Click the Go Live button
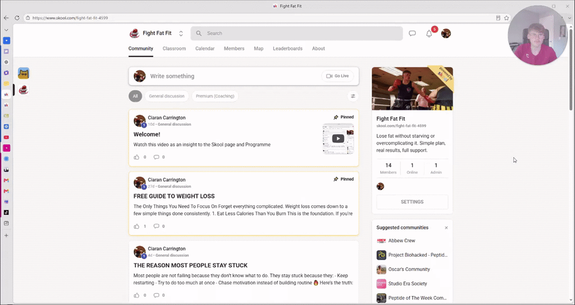The width and height of the screenshot is (575, 305). tap(337, 76)
